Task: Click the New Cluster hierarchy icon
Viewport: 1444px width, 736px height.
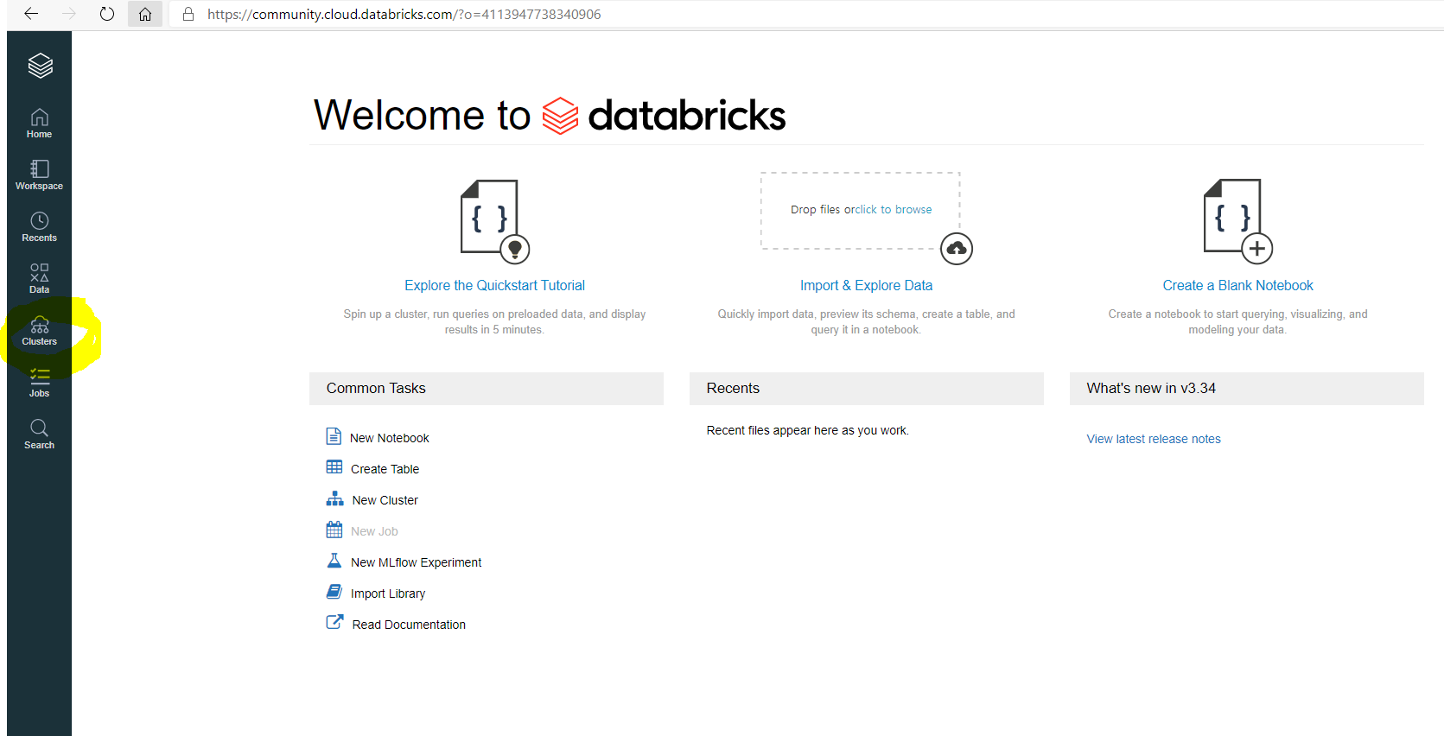Action: [x=335, y=498]
